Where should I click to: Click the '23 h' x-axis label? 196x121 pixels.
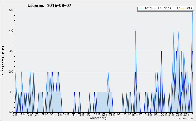click(186, 115)
